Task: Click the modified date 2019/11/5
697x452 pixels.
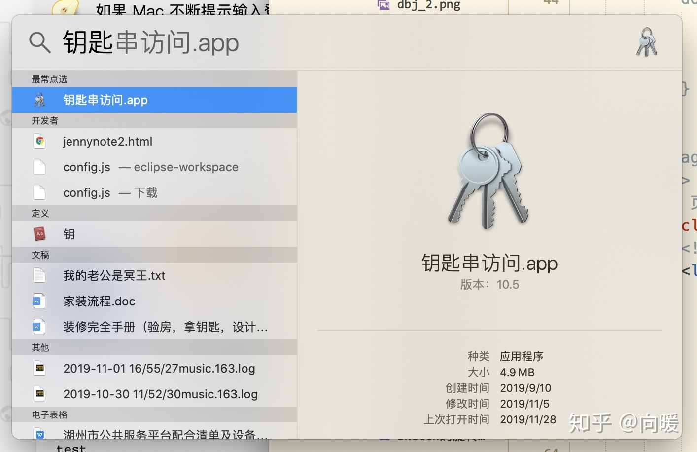Action: (x=524, y=404)
